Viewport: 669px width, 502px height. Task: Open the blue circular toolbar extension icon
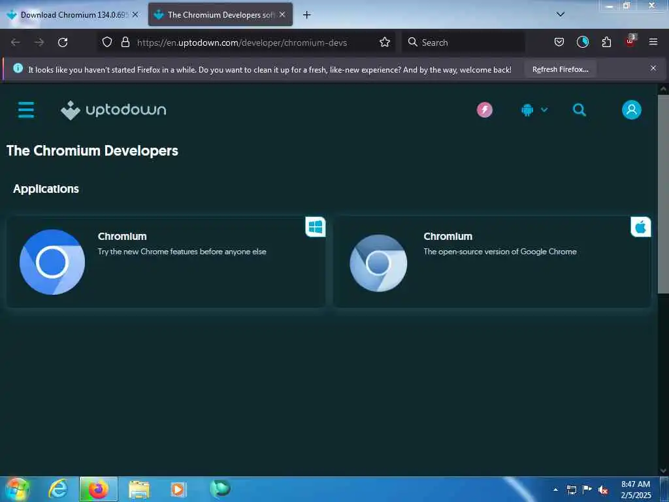tap(583, 42)
